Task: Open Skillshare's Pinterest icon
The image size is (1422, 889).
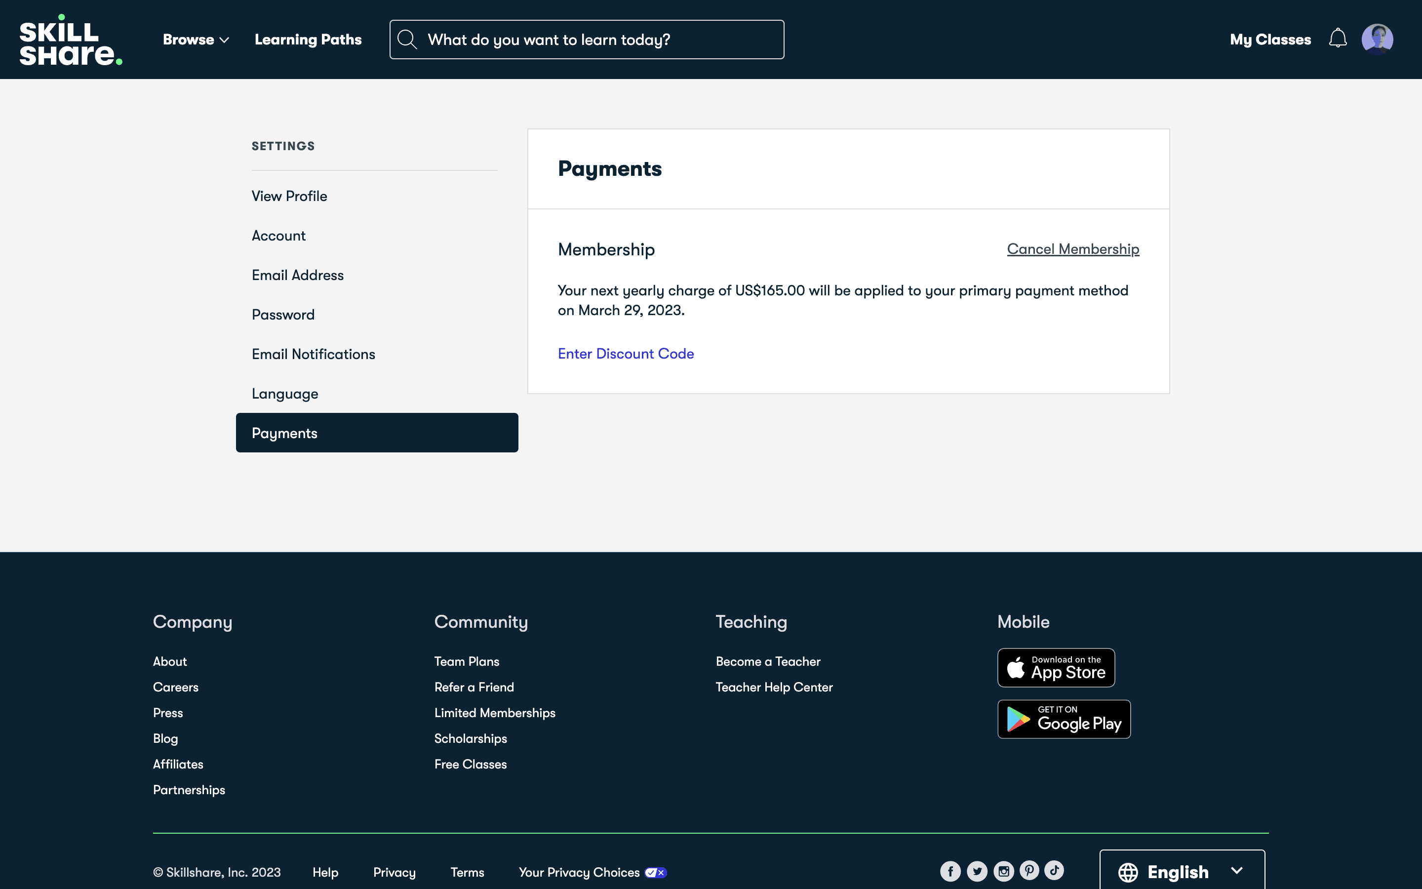Action: click(x=1029, y=870)
